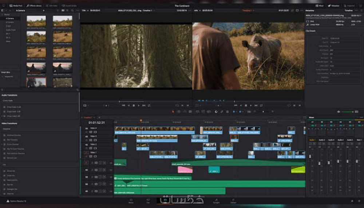
Task: Expand the Master bin tree
Action: pos(3,15)
